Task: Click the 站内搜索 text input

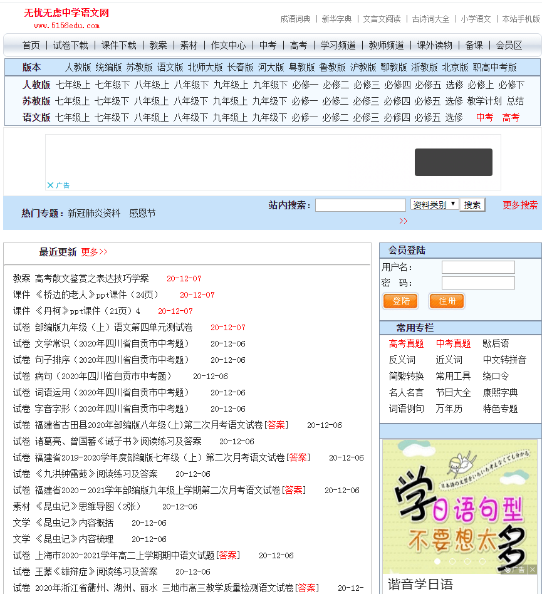Action: pos(360,205)
